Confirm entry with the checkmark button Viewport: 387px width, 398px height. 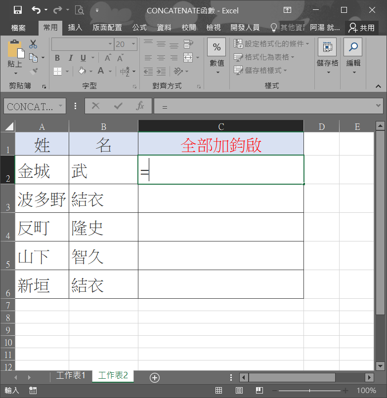tap(118, 106)
